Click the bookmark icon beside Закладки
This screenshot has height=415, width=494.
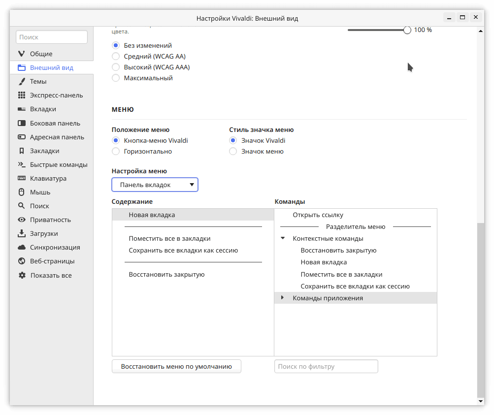[21, 151]
